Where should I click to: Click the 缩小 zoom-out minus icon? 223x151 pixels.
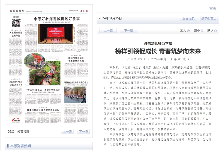202,31
